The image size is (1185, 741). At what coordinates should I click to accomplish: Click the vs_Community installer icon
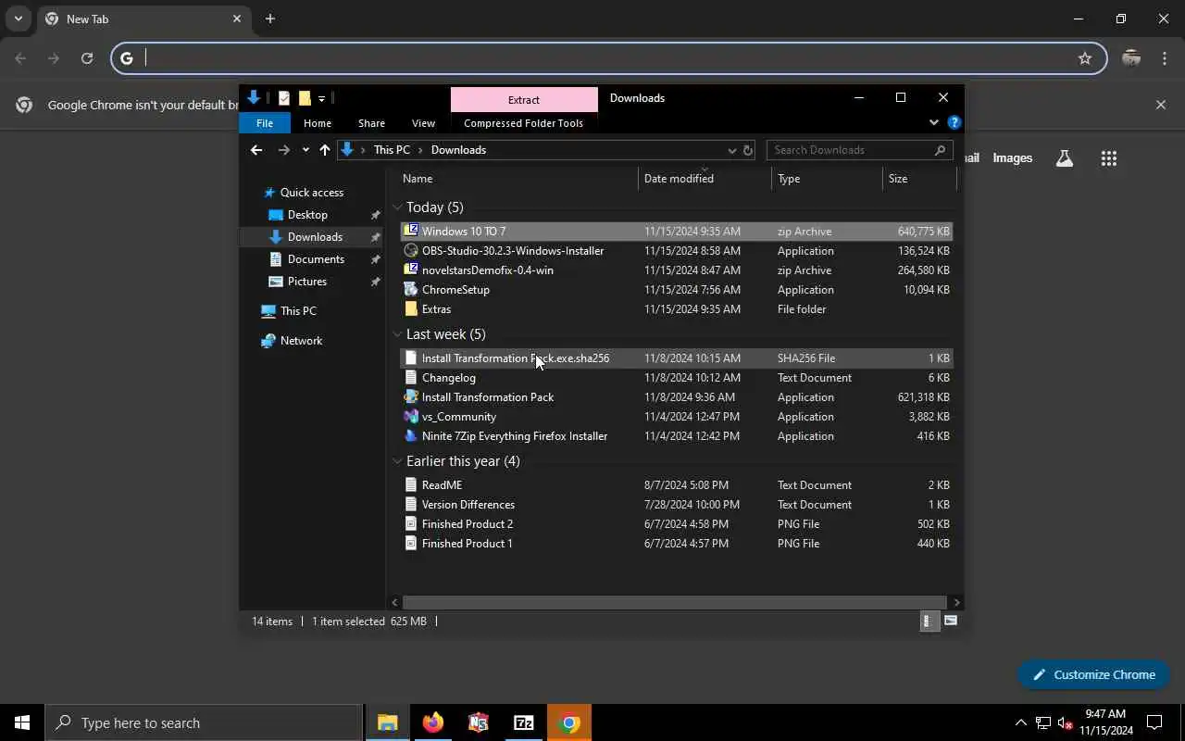pos(411,416)
